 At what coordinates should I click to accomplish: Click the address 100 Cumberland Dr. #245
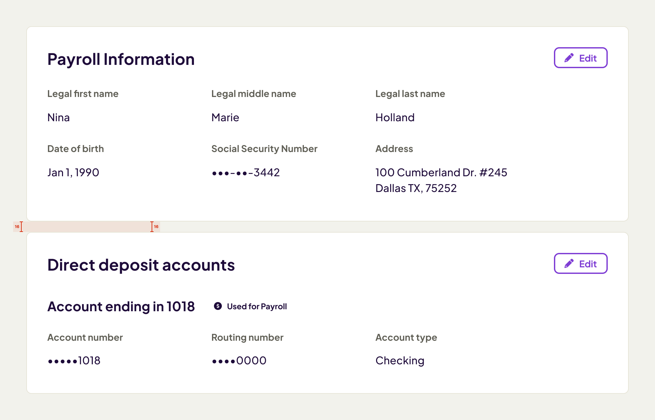(x=441, y=173)
